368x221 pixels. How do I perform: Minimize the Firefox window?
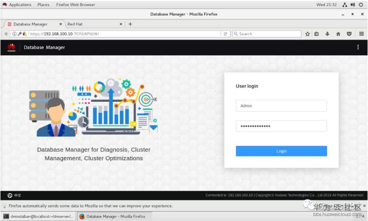343,14
